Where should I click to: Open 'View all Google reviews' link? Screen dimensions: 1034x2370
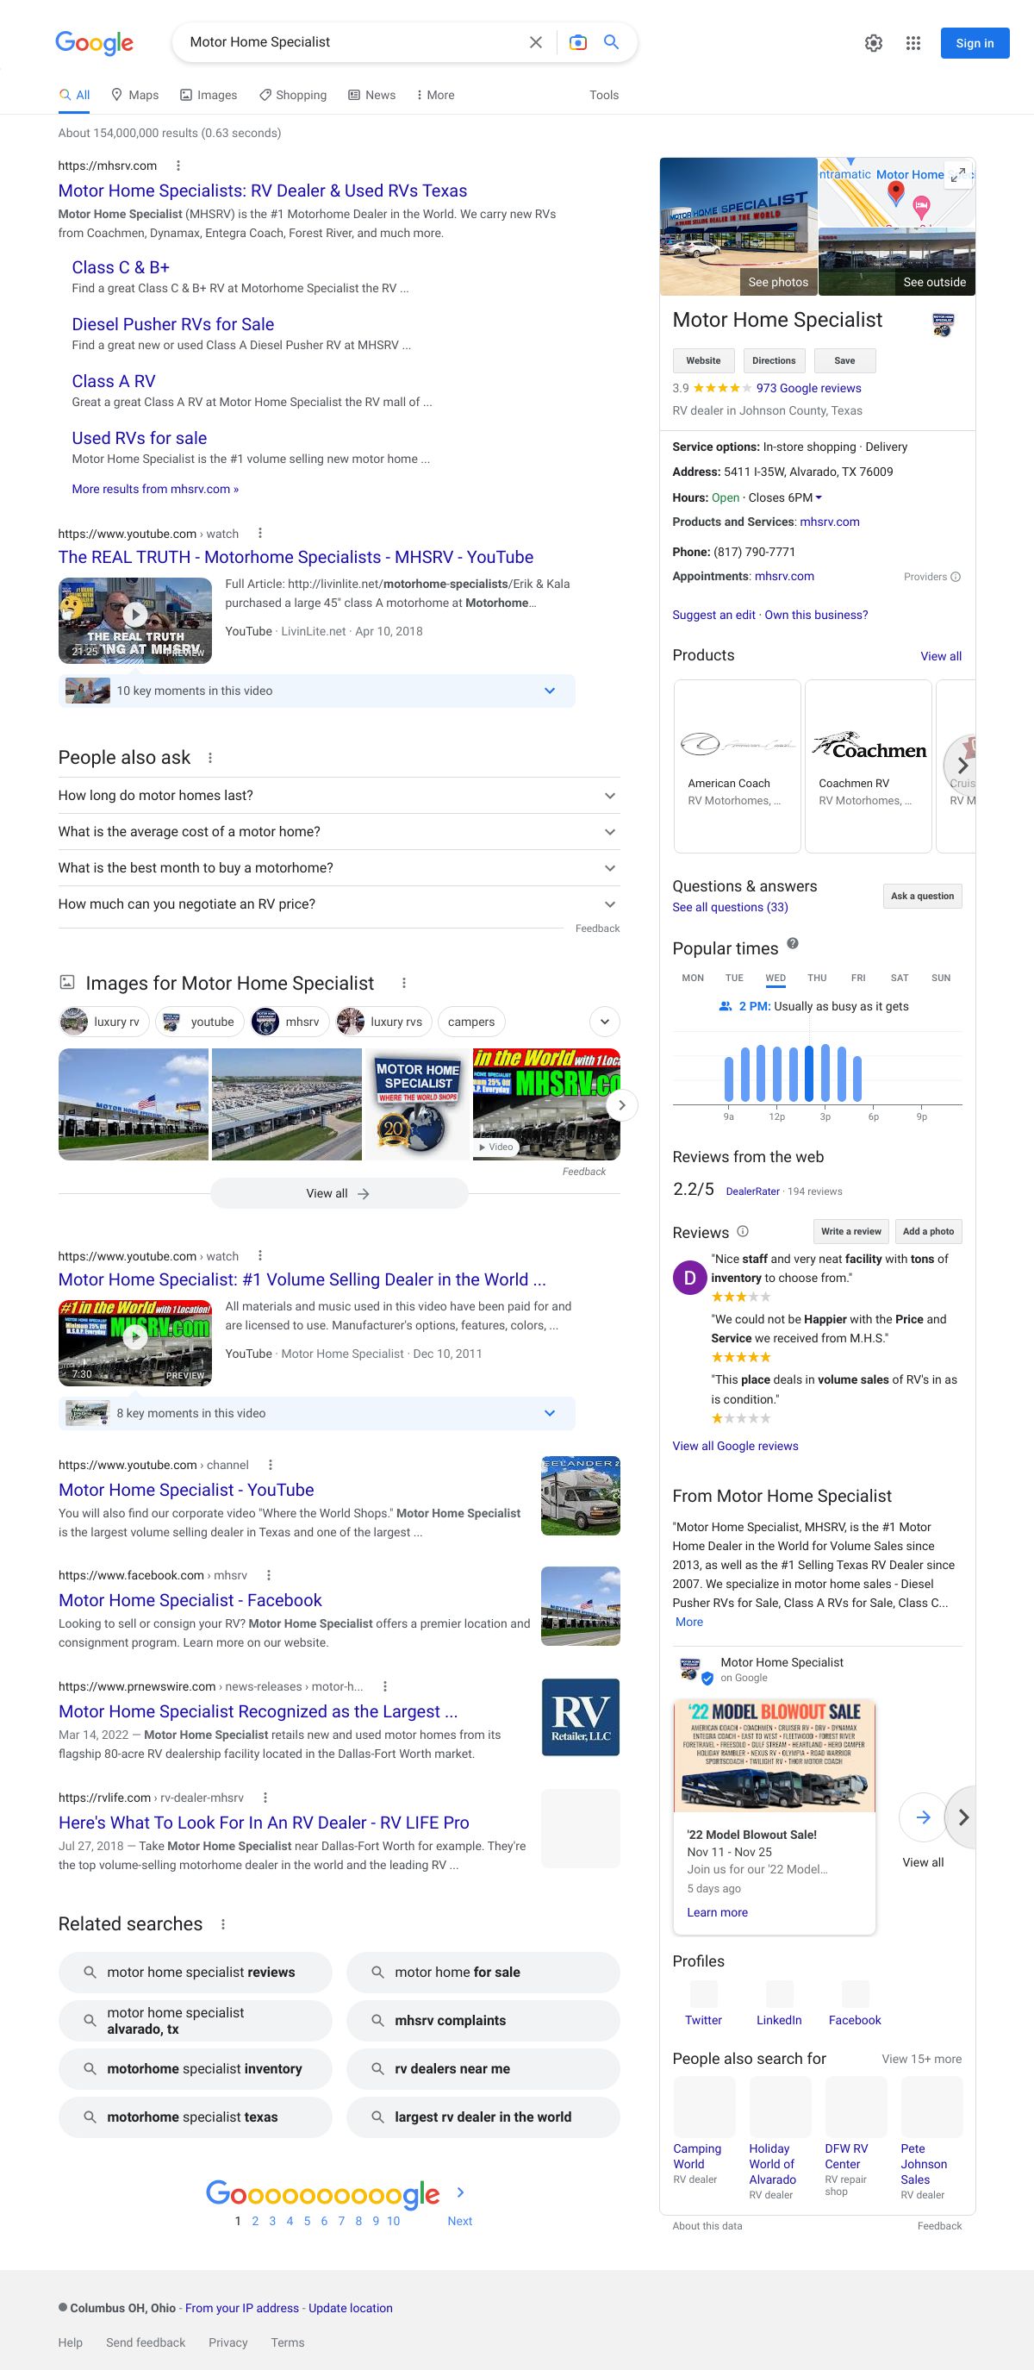point(735,1446)
